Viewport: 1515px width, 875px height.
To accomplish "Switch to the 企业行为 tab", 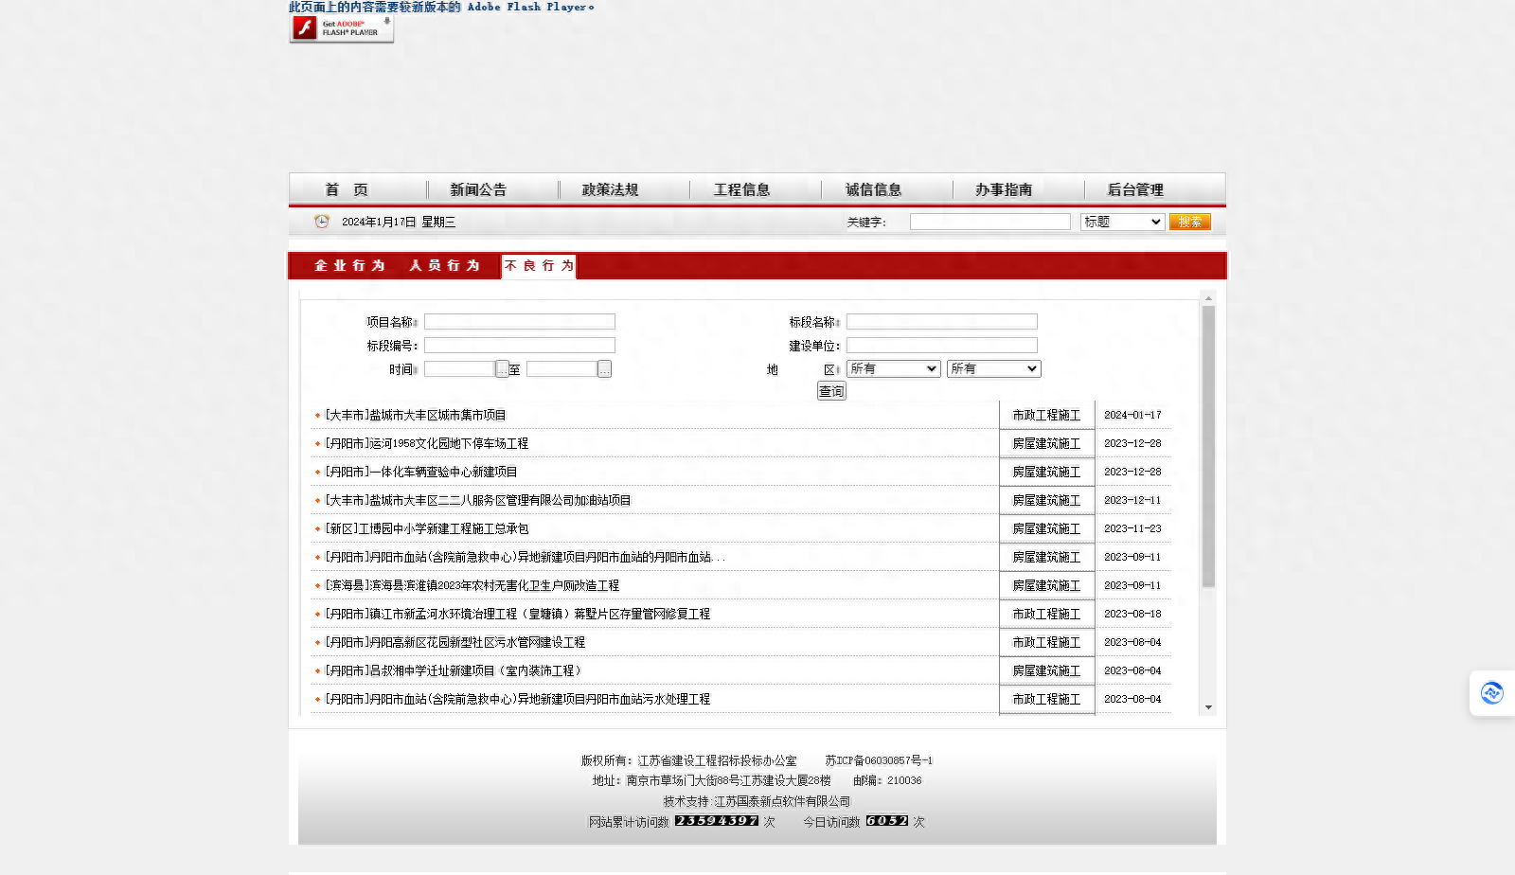I will [350, 265].
